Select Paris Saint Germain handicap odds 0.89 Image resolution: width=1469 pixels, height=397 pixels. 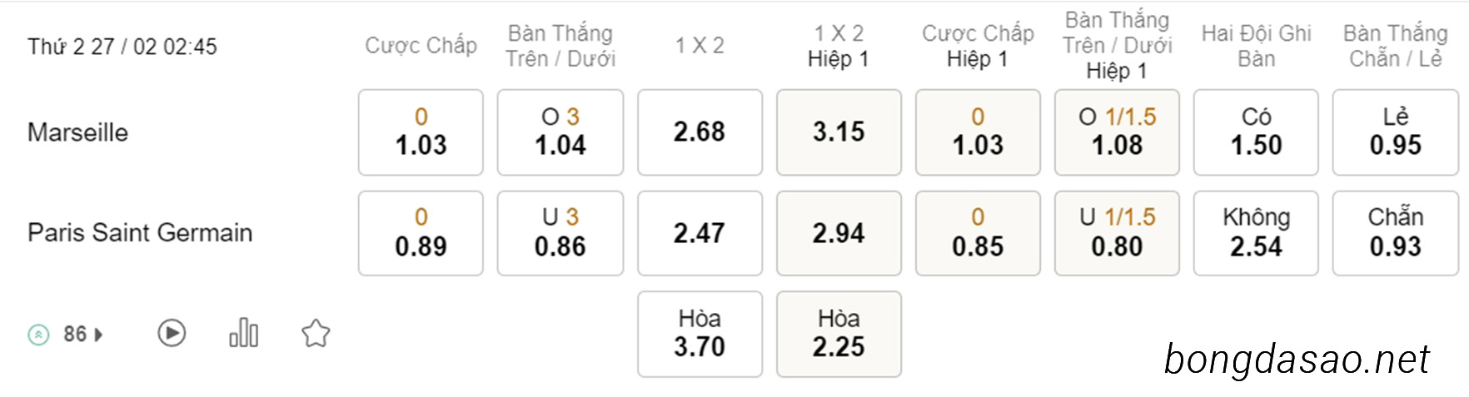click(x=421, y=233)
